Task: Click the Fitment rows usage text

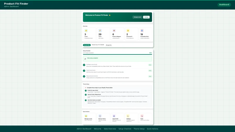Action: point(98,45)
